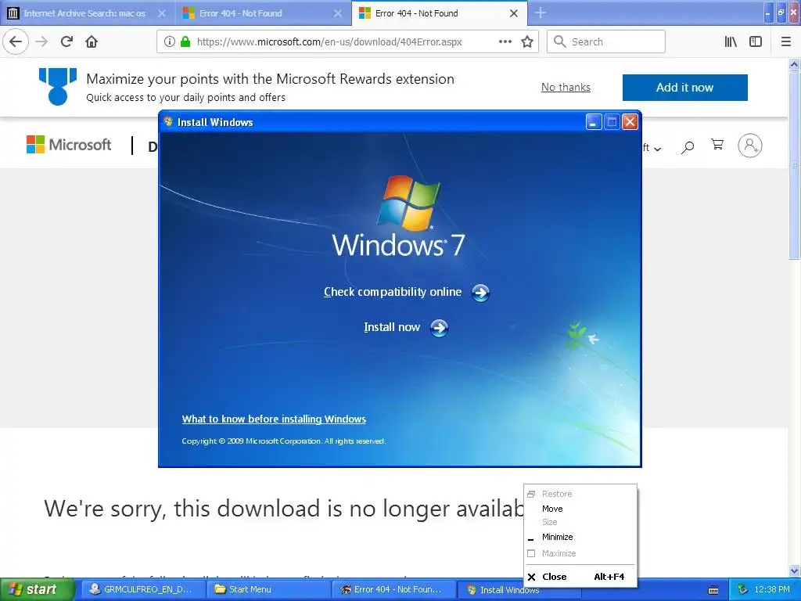This screenshot has height=601, width=801.
Task: Click the page scrollbar up arrow
Action: [794, 64]
